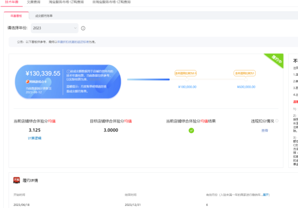Click the red Tmall logo beside 履约详情
298x208 pixels.
pos(17,180)
